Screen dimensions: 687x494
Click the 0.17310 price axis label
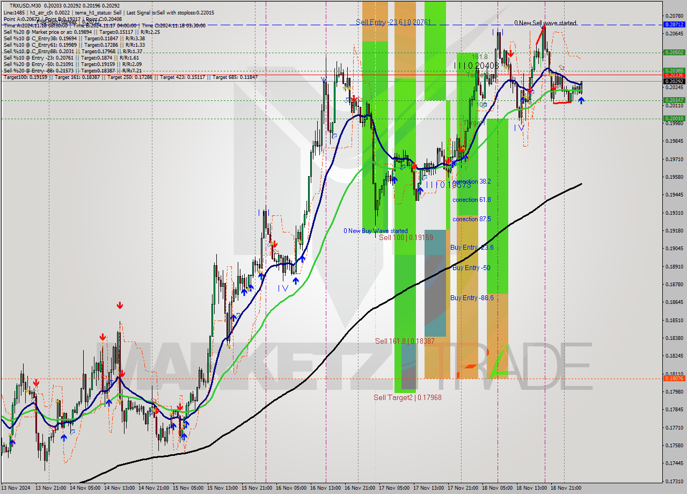point(674,481)
